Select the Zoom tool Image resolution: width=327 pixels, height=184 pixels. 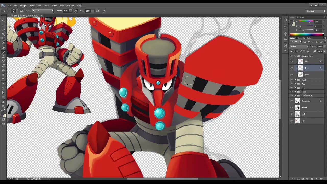pyautogui.click(x=3, y=106)
